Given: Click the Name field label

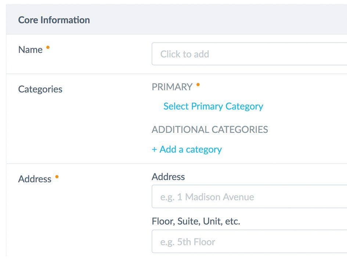Looking at the screenshot, I should 30,50.
